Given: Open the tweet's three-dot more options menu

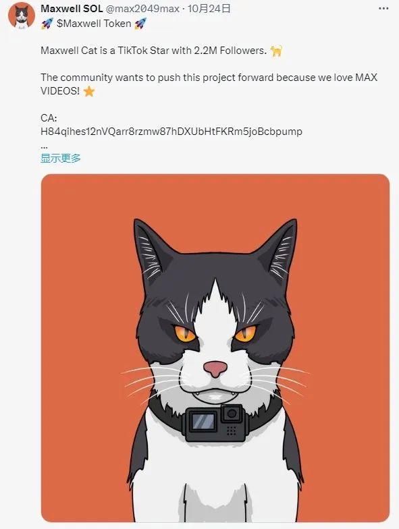Looking at the screenshot, I should 383,8.
